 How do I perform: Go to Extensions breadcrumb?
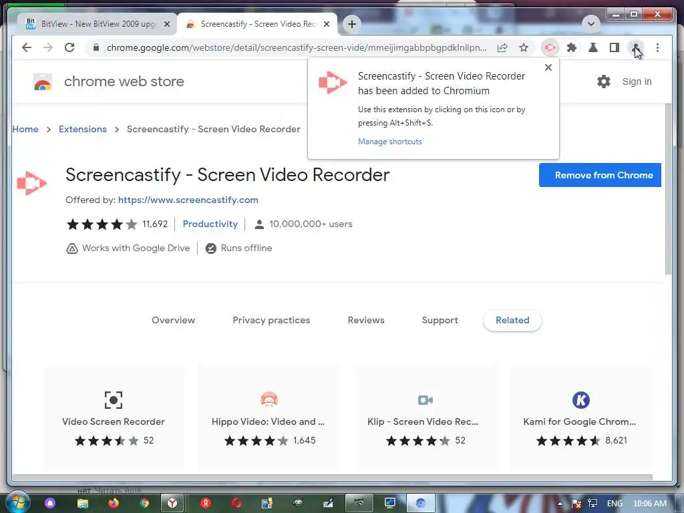(x=83, y=129)
